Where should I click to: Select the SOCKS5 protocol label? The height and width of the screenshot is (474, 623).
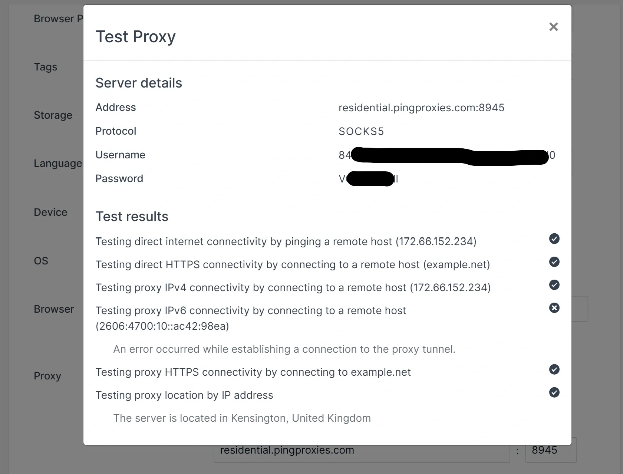click(361, 131)
